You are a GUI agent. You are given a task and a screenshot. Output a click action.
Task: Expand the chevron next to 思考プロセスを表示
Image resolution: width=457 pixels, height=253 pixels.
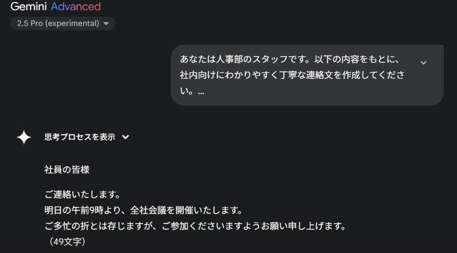click(x=126, y=137)
